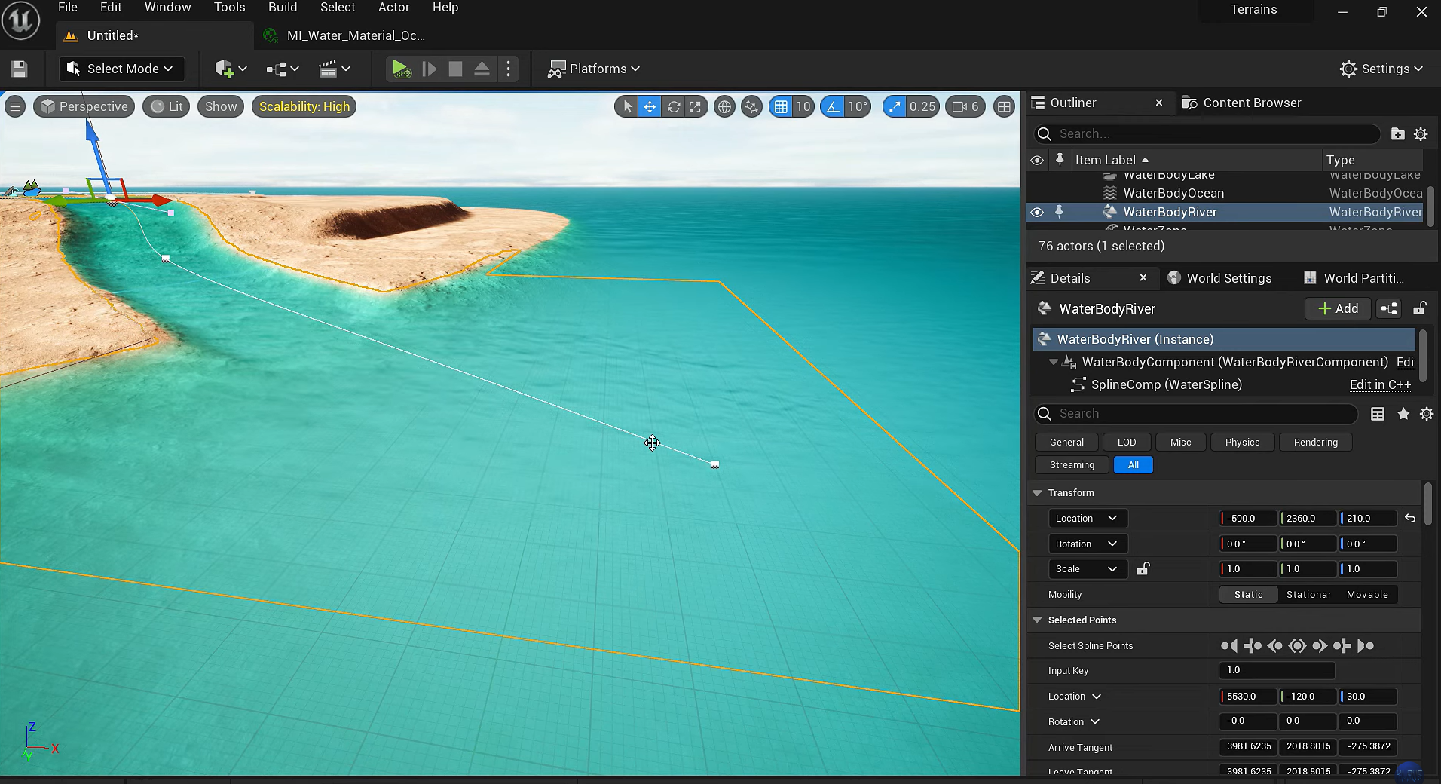Toggle the Scale lock ratio icon
The image size is (1441, 784).
coord(1143,569)
